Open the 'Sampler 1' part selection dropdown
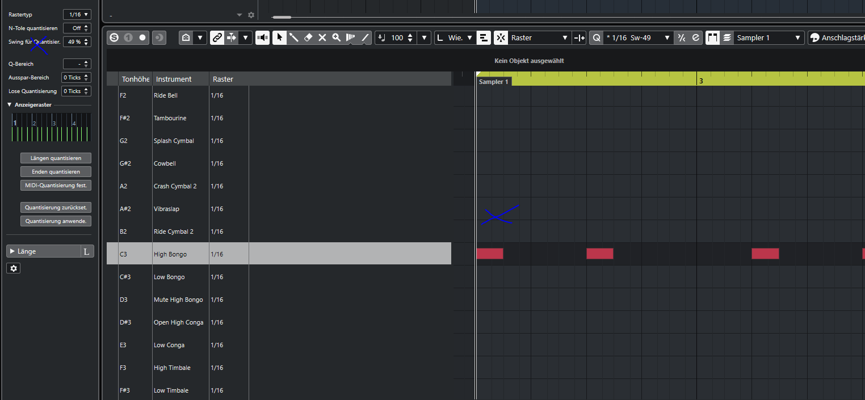 (769, 37)
